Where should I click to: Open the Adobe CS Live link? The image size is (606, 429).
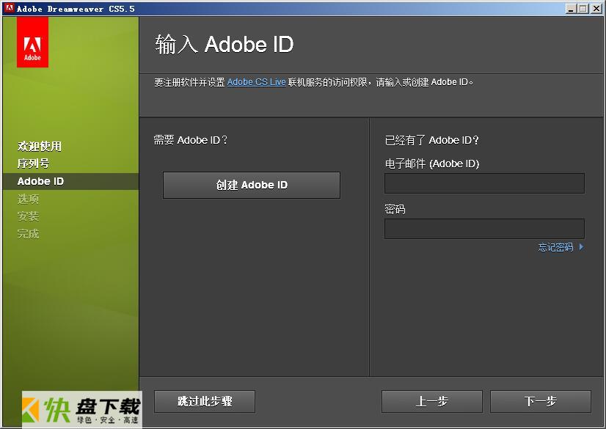click(256, 82)
